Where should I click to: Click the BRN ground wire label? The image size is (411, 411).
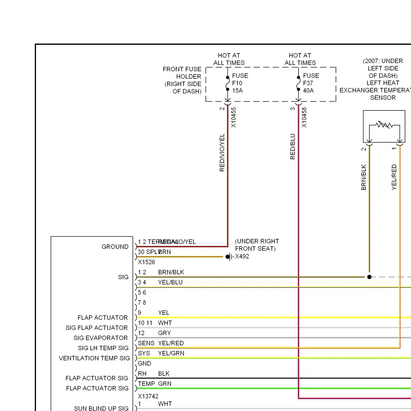164,252
